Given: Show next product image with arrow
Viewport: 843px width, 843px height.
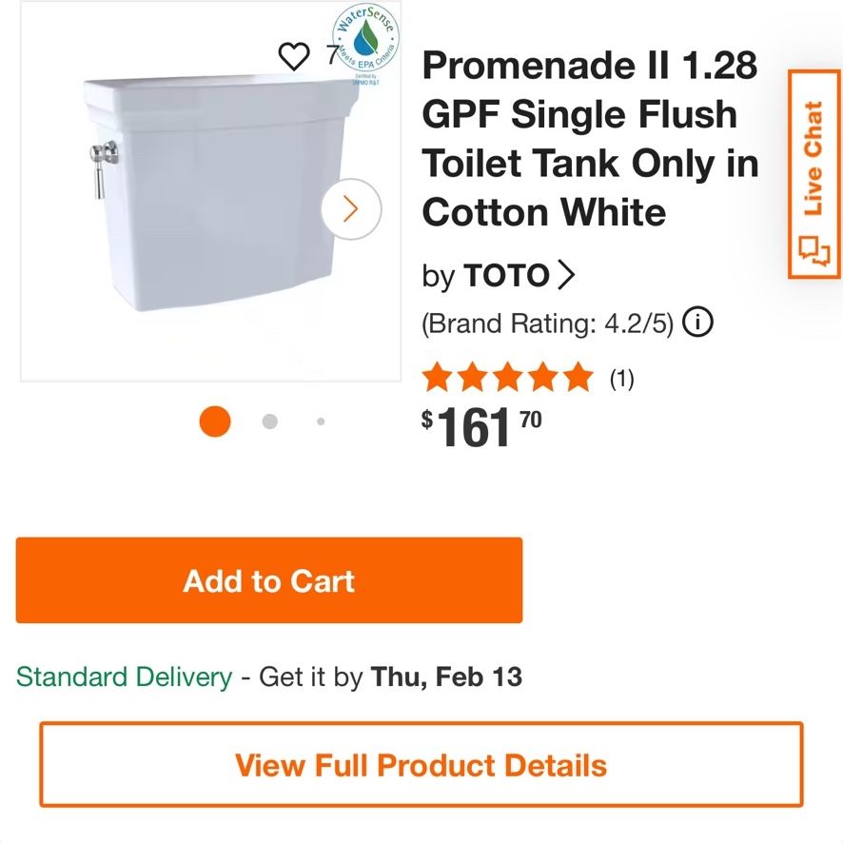Looking at the screenshot, I should point(351,208).
